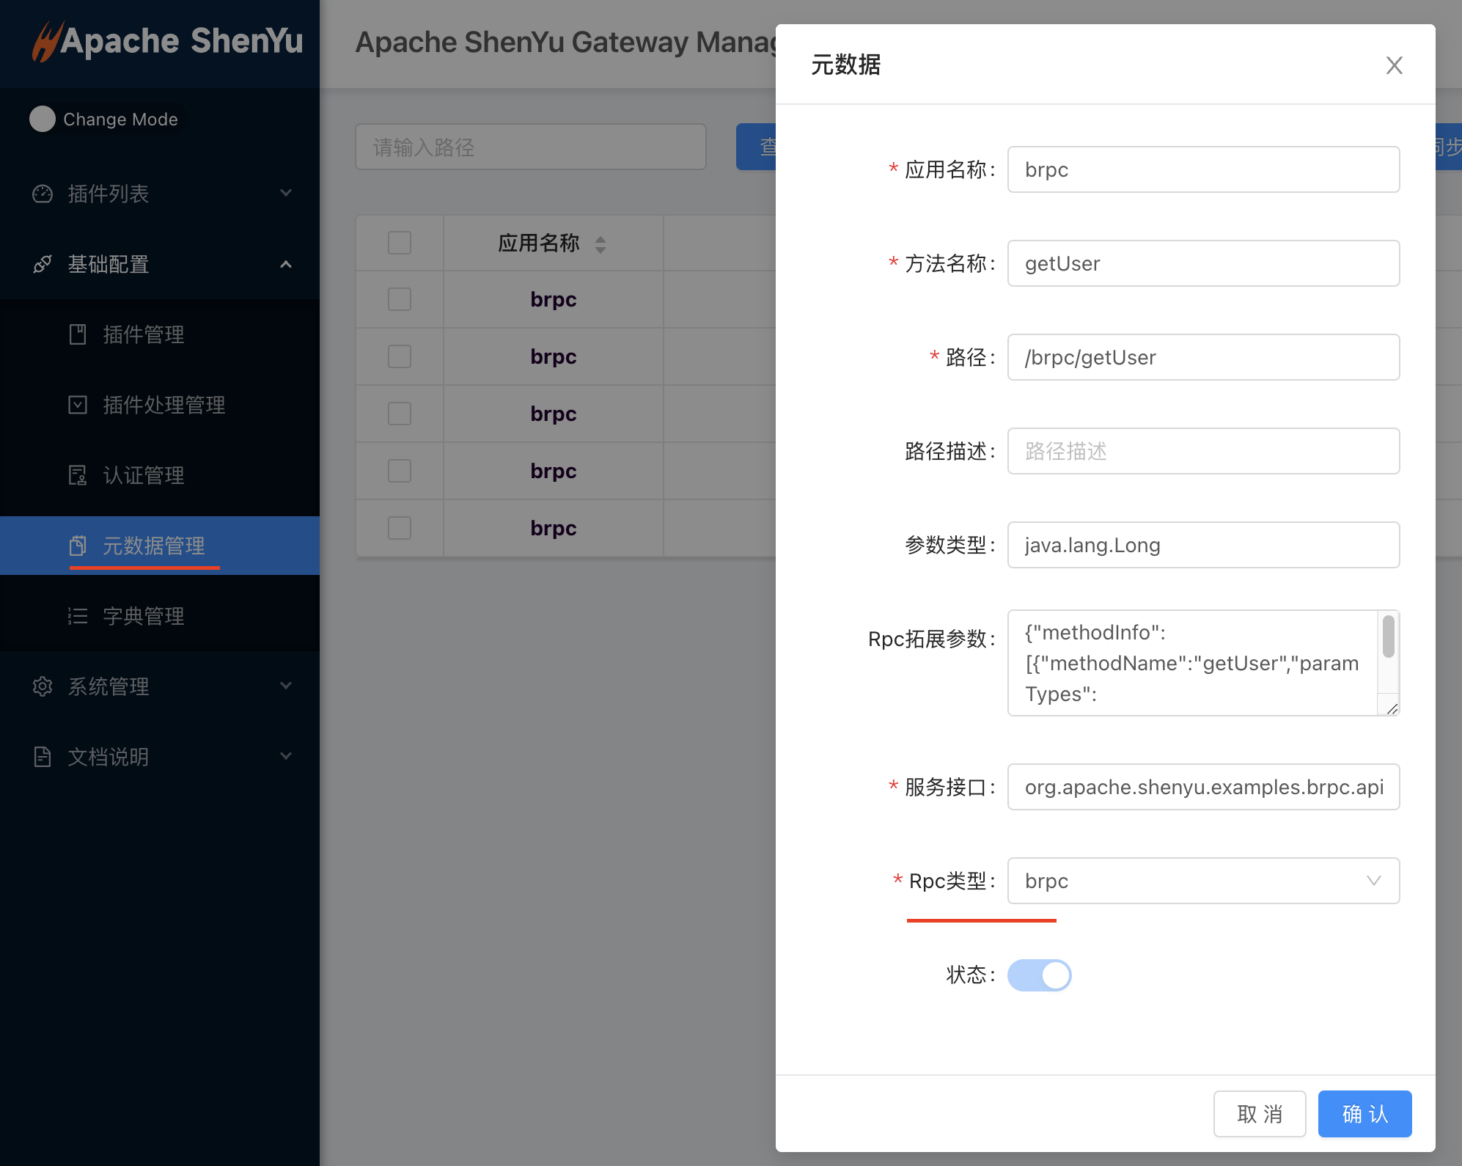Screen dimensions: 1462x1166
Task: Click the 取消 cancel button
Action: point(1259,1114)
